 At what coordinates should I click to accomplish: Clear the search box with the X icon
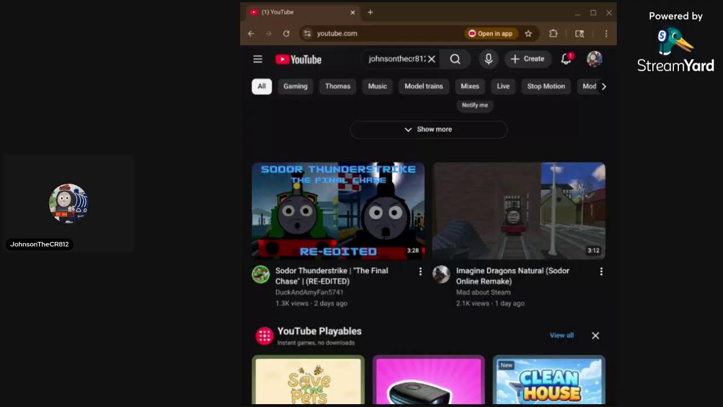[432, 59]
